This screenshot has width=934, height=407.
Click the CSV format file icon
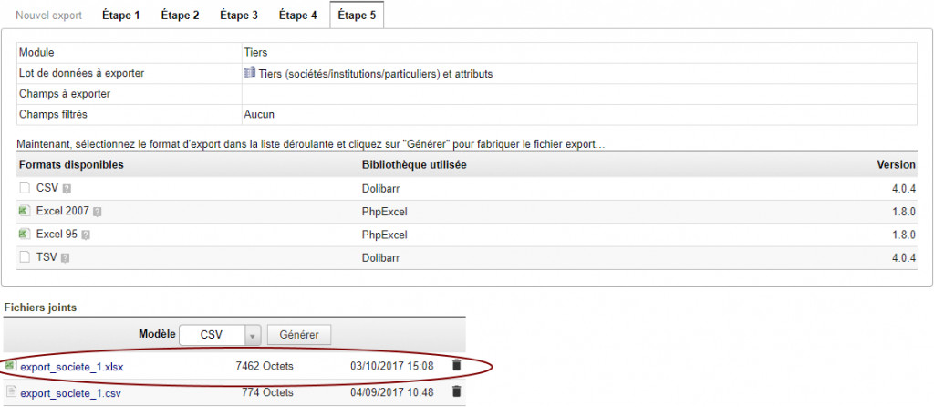[25, 188]
